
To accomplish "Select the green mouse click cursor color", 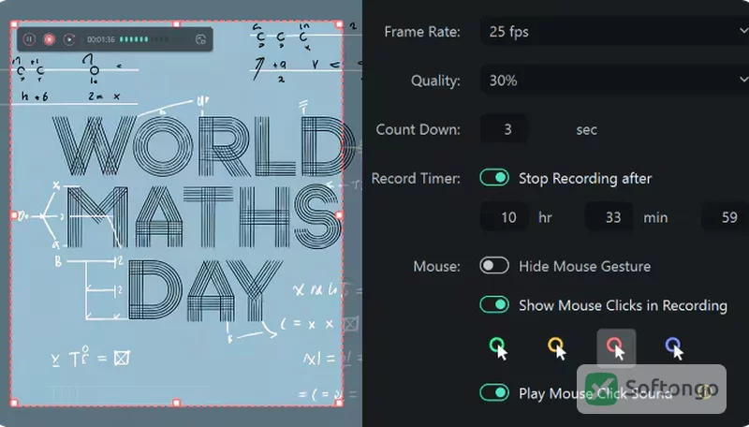I will (498, 348).
